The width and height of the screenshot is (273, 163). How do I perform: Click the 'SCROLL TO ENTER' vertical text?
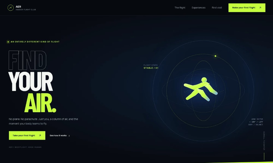pyautogui.click(x=264, y=141)
